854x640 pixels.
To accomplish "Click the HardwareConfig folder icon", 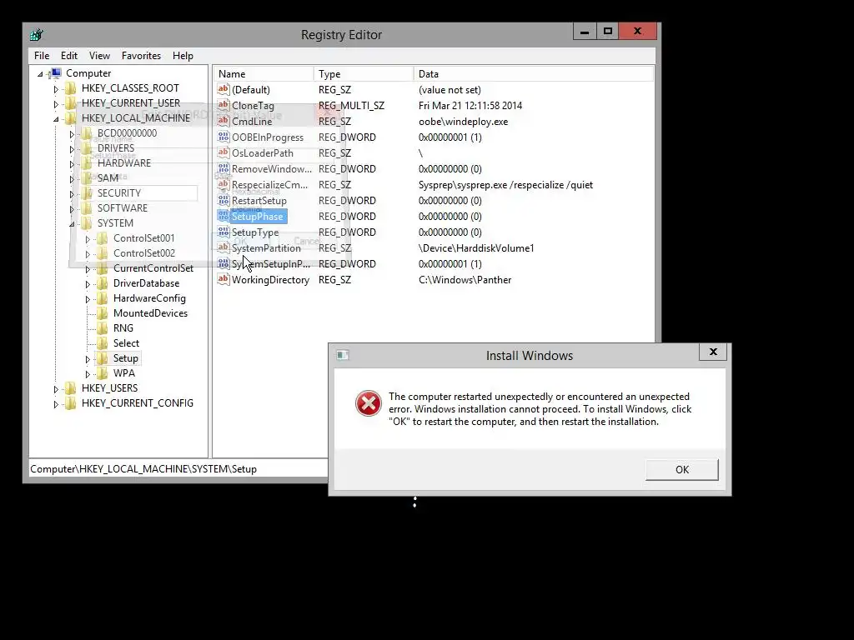I will tap(103, 298).
